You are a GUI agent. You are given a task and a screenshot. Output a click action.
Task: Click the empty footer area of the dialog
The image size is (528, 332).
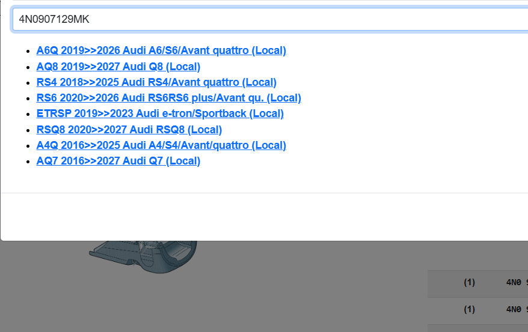point(265,216)
